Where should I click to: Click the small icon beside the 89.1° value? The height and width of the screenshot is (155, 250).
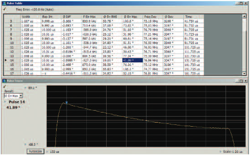pos(26,87)
